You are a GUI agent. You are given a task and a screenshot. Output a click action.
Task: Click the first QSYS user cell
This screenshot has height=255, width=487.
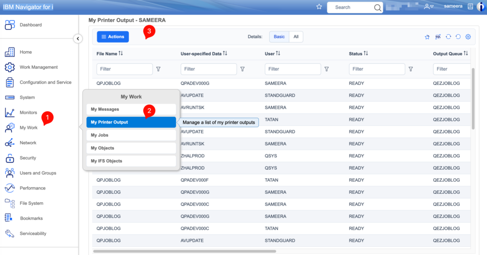click(x=271, y=156)
